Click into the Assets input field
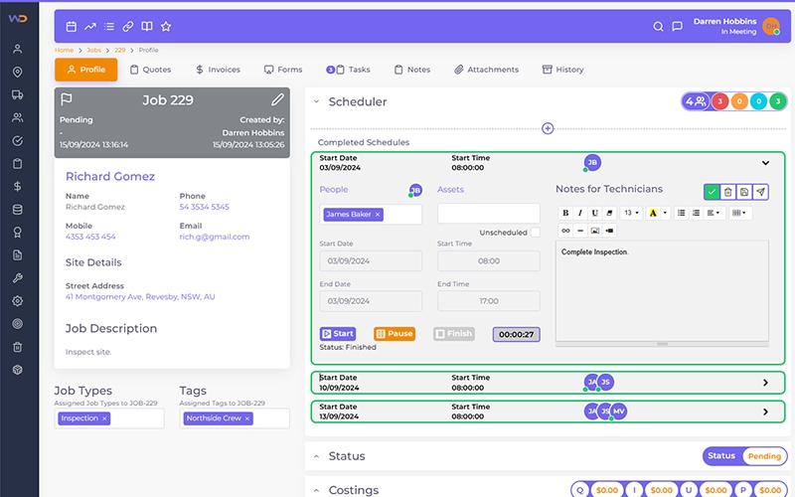The height and width of the screenshot is (497, 795). (x=489, y=214)
